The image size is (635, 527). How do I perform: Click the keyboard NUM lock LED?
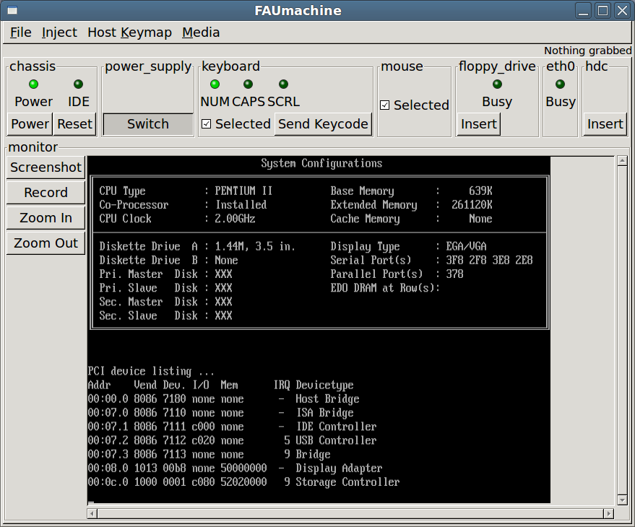pos(215,84)
